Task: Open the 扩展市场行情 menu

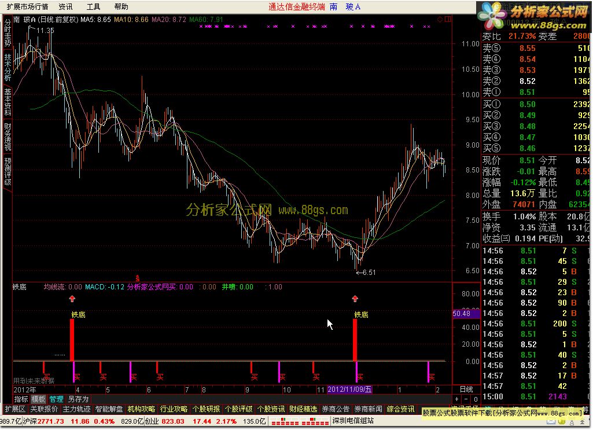Action: coord(28,7)
